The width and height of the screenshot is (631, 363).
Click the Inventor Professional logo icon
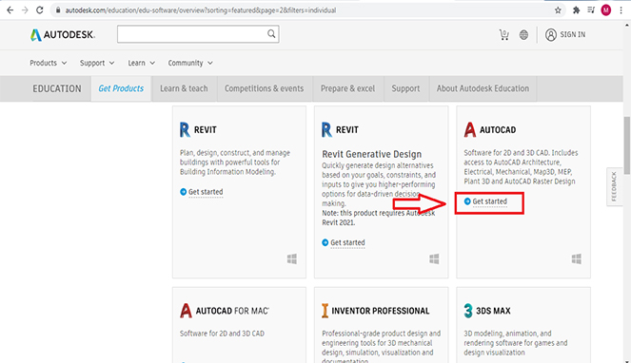(325, 311)
